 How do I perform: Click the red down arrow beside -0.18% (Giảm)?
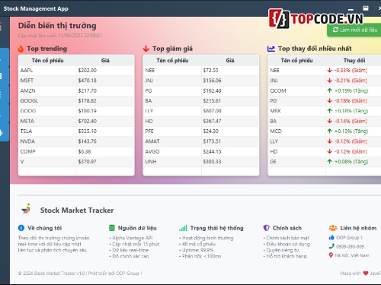[330, 100]
